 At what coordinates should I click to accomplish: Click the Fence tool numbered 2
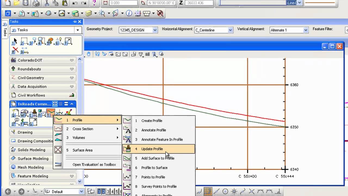click(24, 41)
